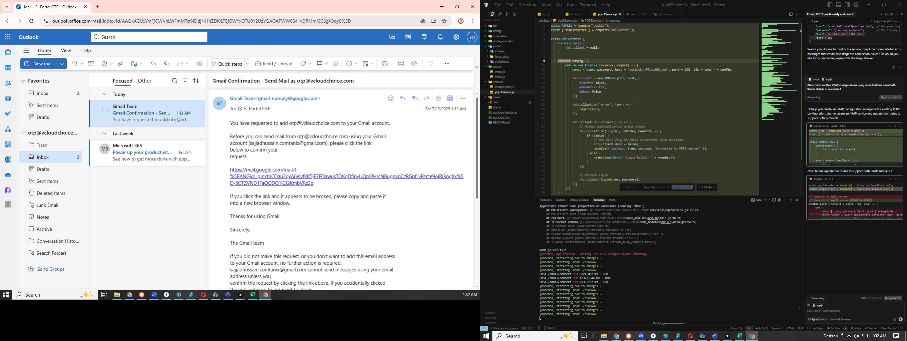Open the Help tab in Outlook ribbon

(86, 50)
